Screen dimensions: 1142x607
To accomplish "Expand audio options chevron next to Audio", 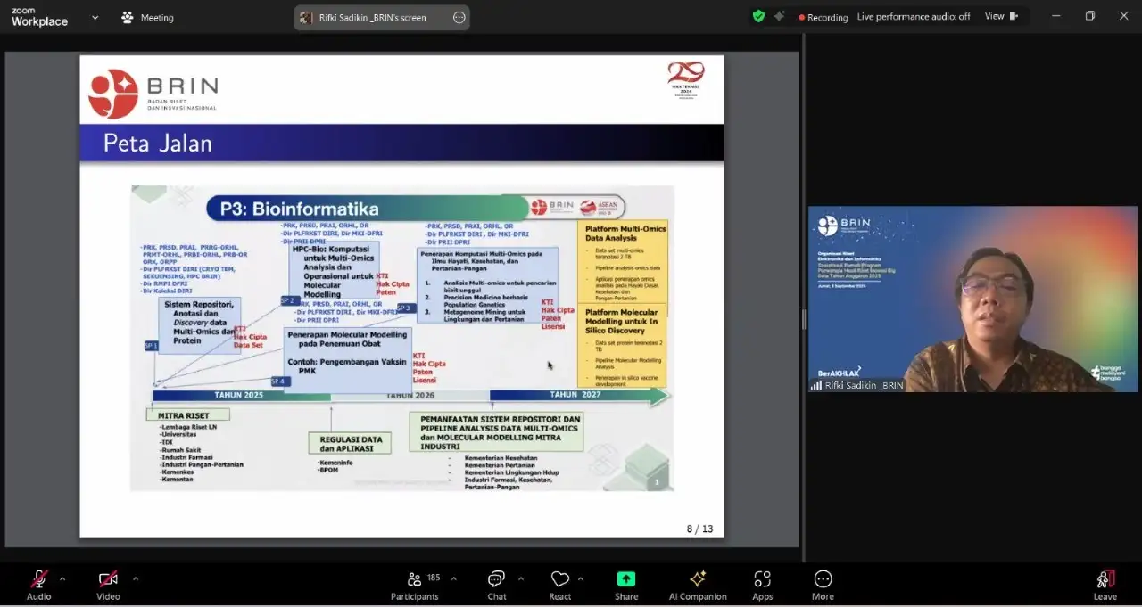I will click(62, 578).
